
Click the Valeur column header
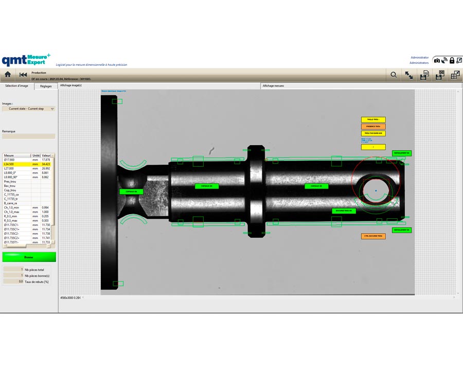(45, 155)
